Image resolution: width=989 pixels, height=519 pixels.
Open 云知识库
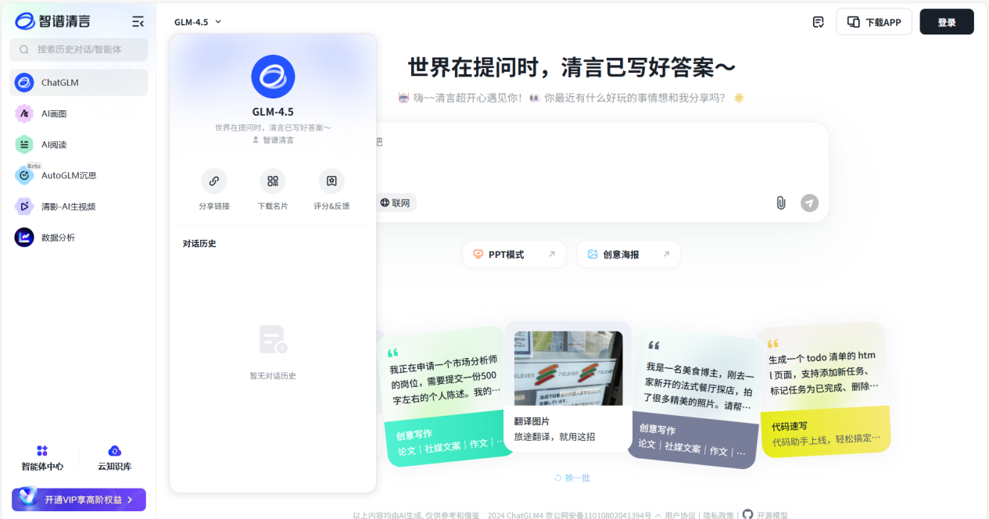(x=114, y=458)
